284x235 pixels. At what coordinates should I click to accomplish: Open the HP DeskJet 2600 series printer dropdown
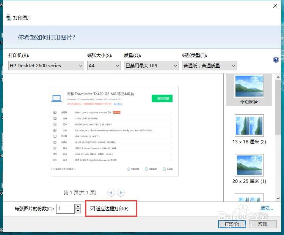click(46, 65)
